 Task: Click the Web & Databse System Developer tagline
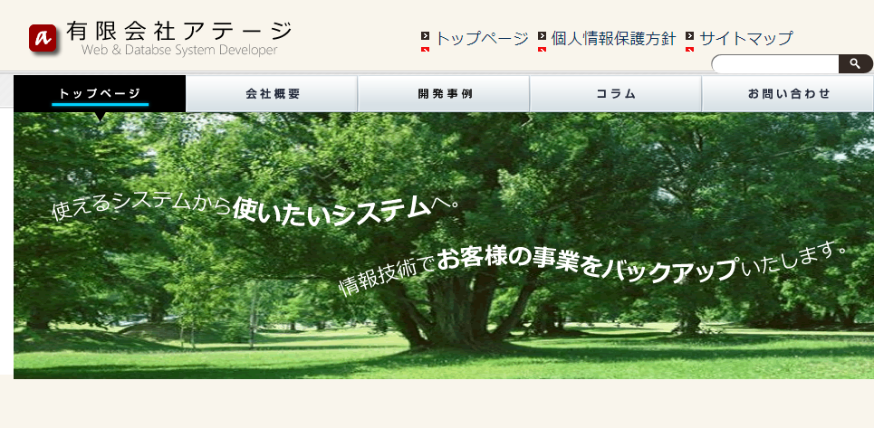(x=179, y=51)
